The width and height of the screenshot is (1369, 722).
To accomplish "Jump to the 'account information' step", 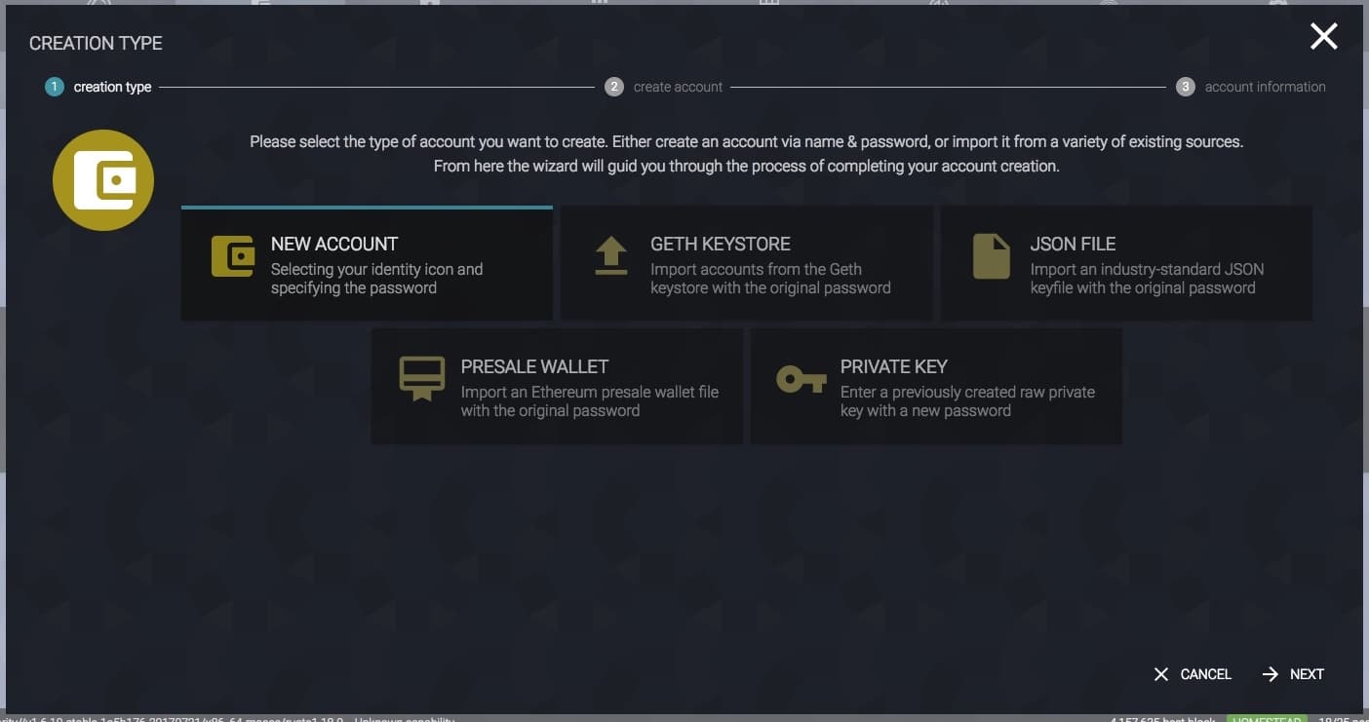I will point(1265,87).
